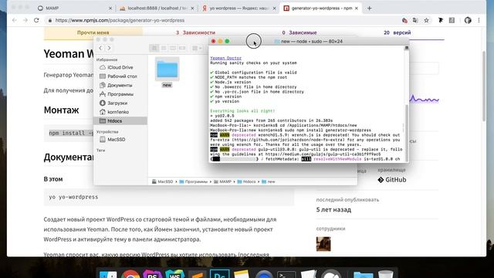The width and height of the screenshot is (494, 278).
Task: Go back in the Finder window
Action: [100, 48]
